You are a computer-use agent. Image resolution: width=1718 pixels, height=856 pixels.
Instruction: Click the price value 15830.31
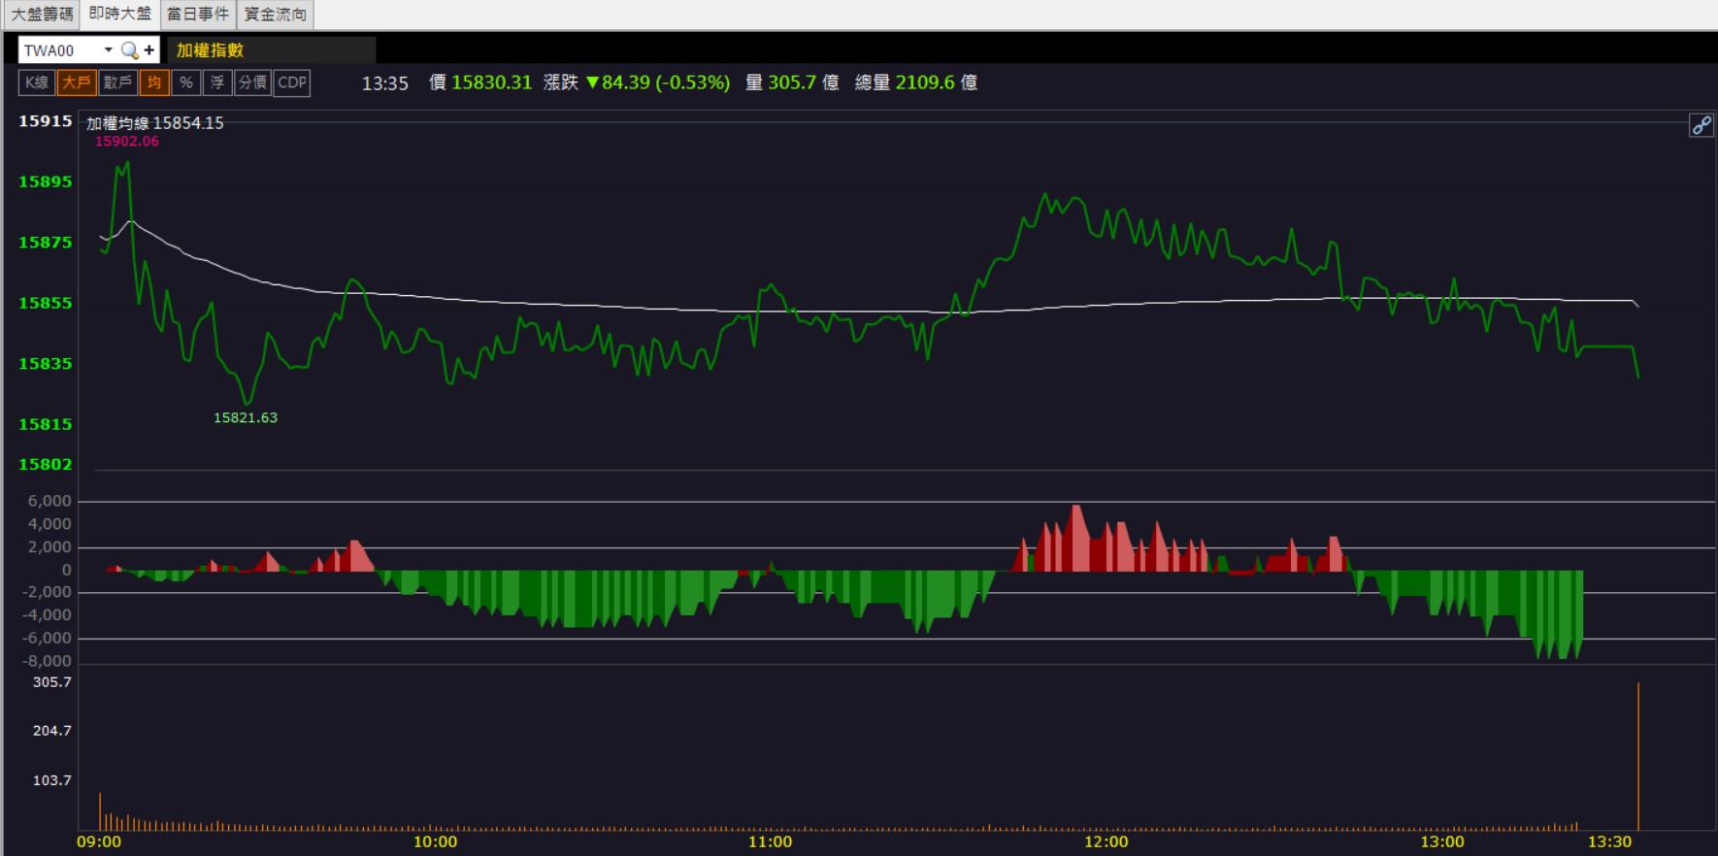pos(492,82)
